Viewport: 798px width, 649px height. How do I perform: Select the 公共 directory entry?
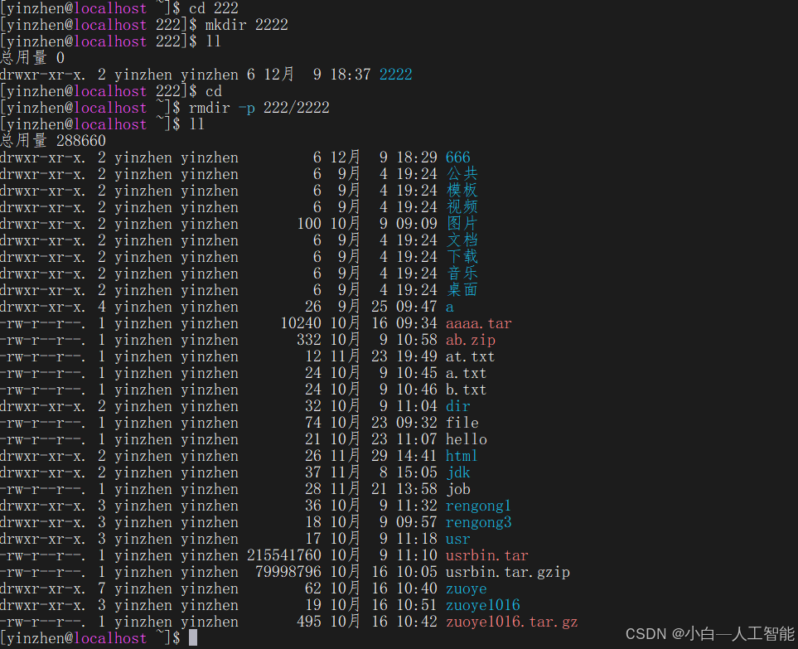tap(462, 174)
